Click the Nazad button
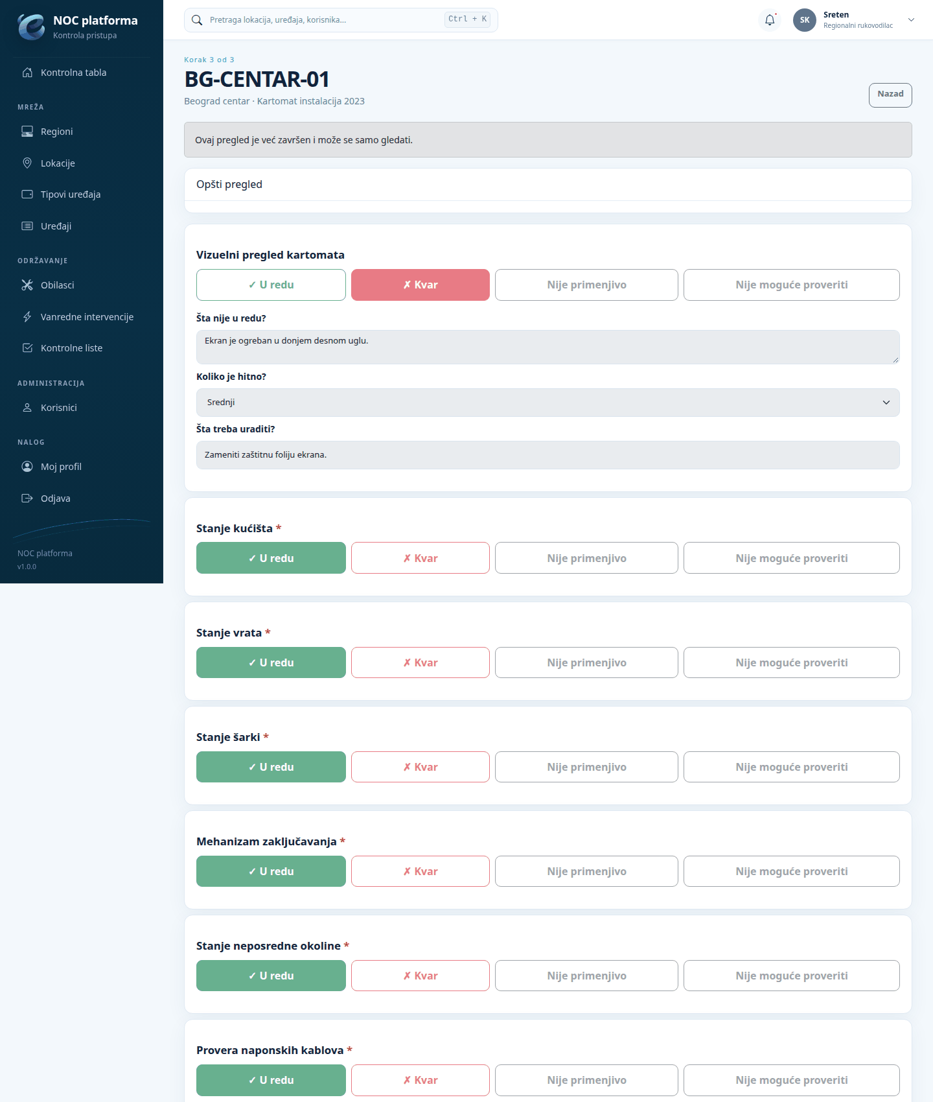 [x=890, y=95]
